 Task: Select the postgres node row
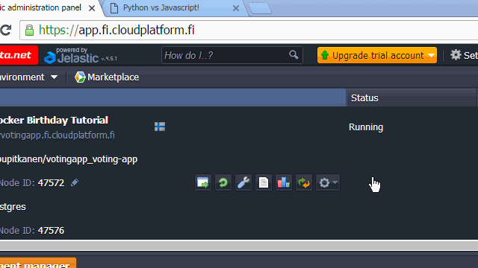pos(13,207)
